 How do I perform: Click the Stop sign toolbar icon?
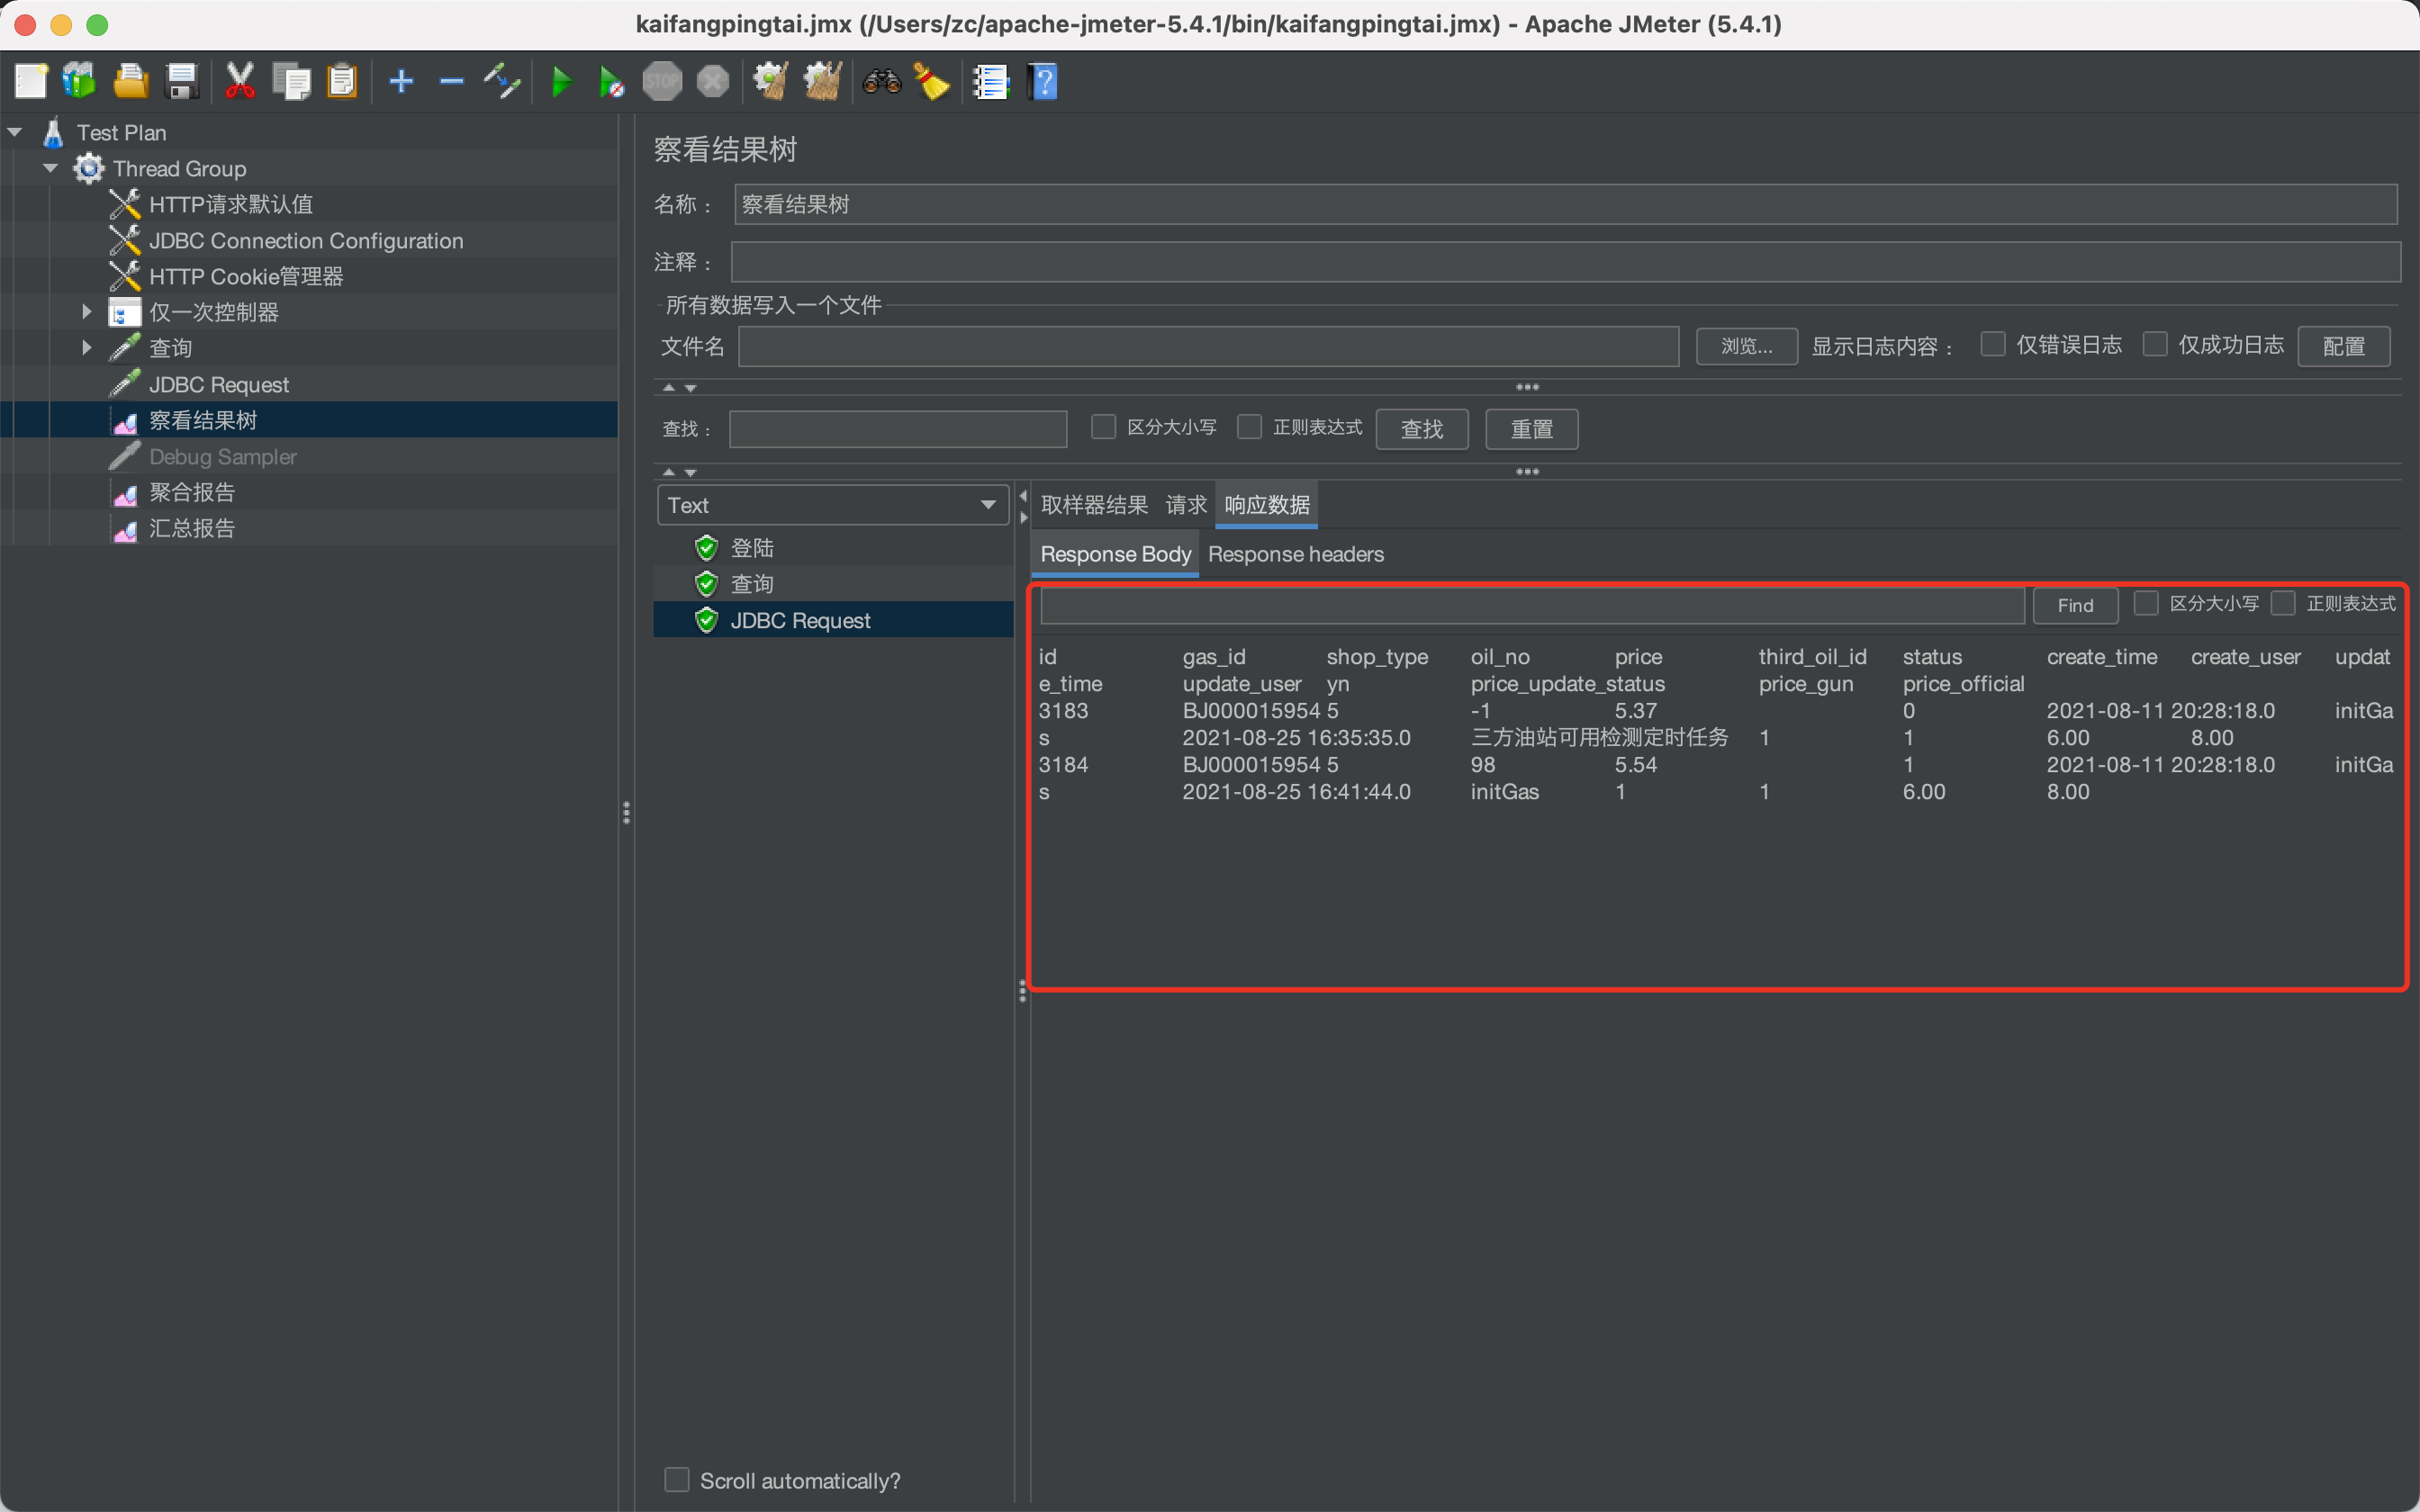(x=662, y=82)
